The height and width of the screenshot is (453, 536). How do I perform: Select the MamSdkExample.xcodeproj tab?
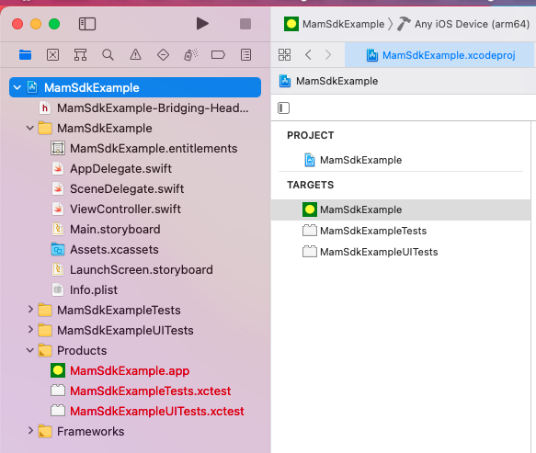440,55
